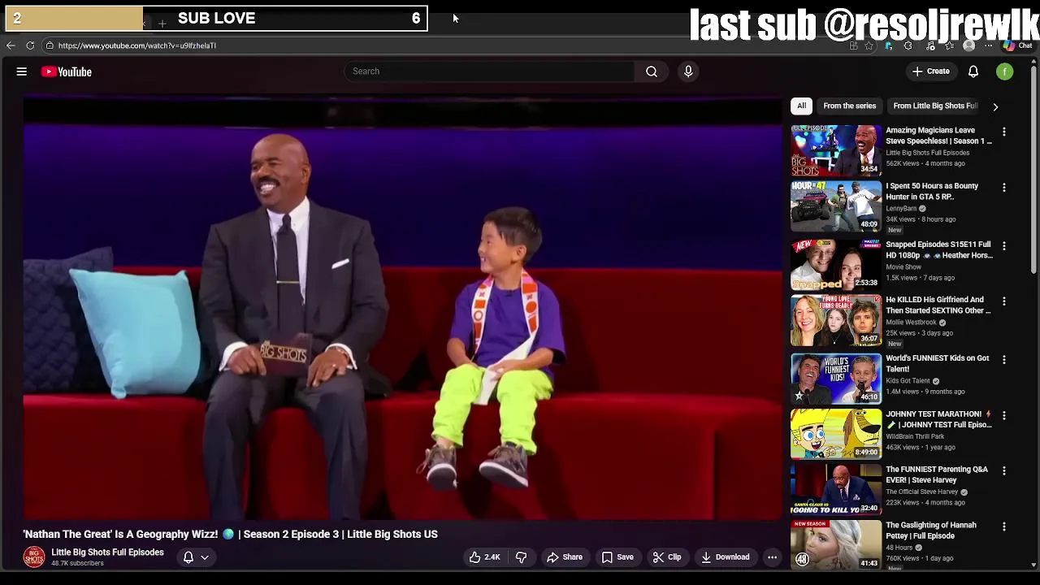Open options for Amazing Magicians video
The width and height of the screenshot is (1040, 585).
click(1004, 132)
